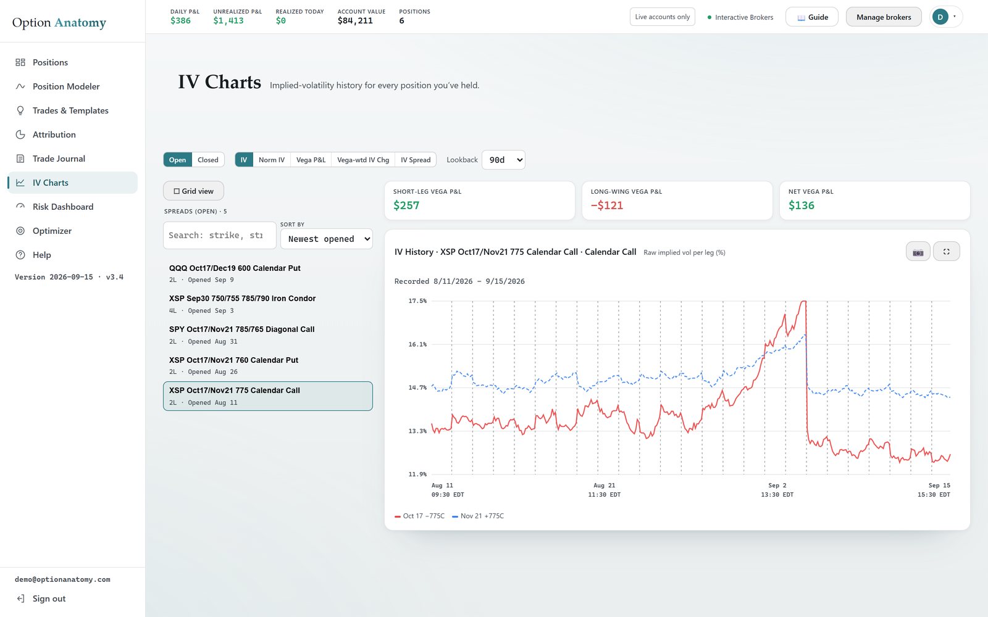Click the Position Modeler curve icon
Screen dimensions: 988x617
[x=20, y=86]
